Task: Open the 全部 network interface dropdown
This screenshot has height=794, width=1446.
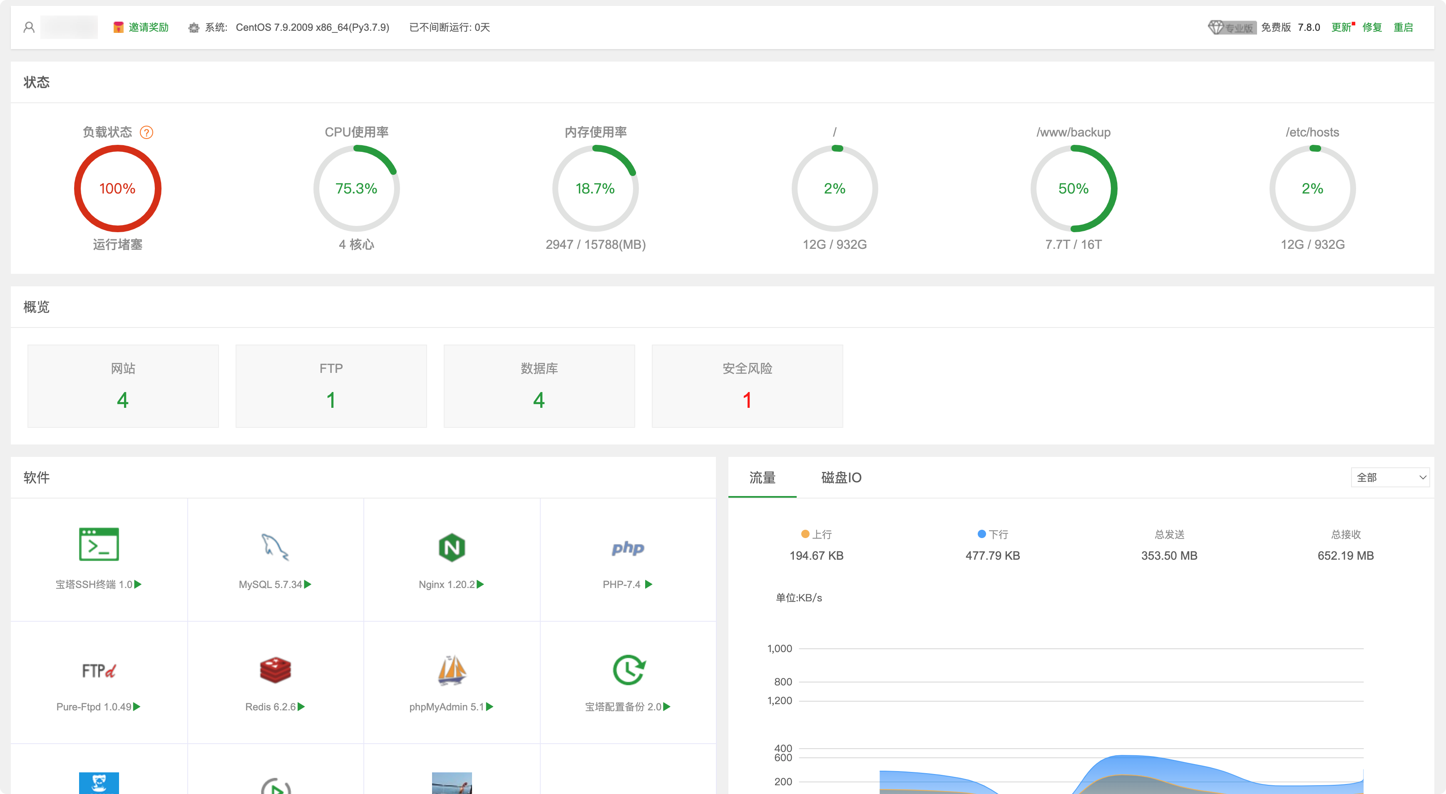Action: [x=1390, y=477]
